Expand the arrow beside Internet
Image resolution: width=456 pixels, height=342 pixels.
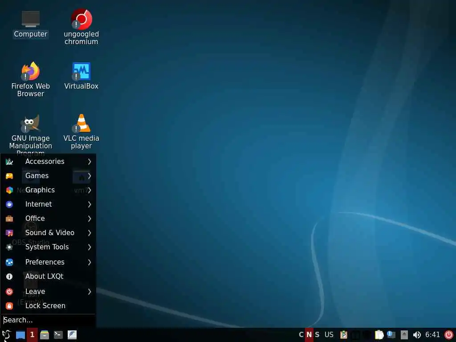click(x=90, y=204)
